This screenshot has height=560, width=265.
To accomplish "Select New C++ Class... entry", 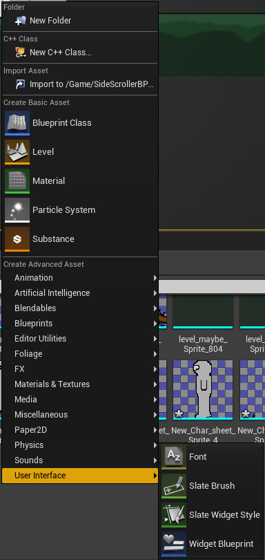I will point(80,53).
